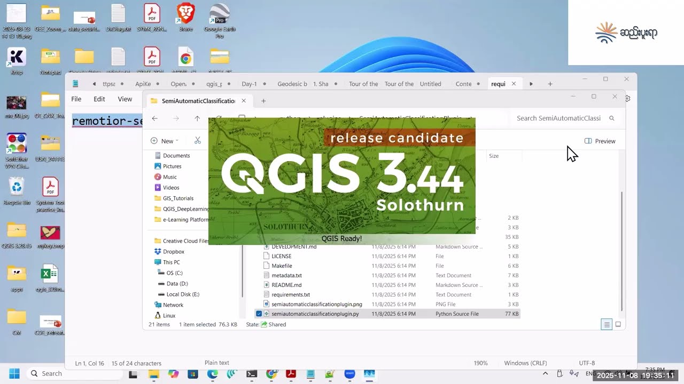Open File Explorer from taskbar

[153, 374]
